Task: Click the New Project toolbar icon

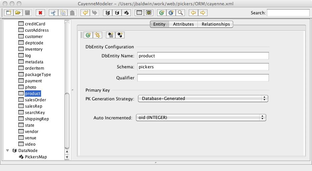Action: pos(9,13)
